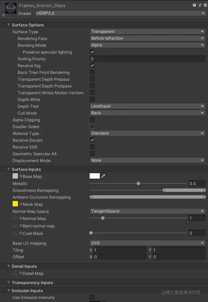Open the Shader HDRP/Lit dropdown

tap(120, 13)
